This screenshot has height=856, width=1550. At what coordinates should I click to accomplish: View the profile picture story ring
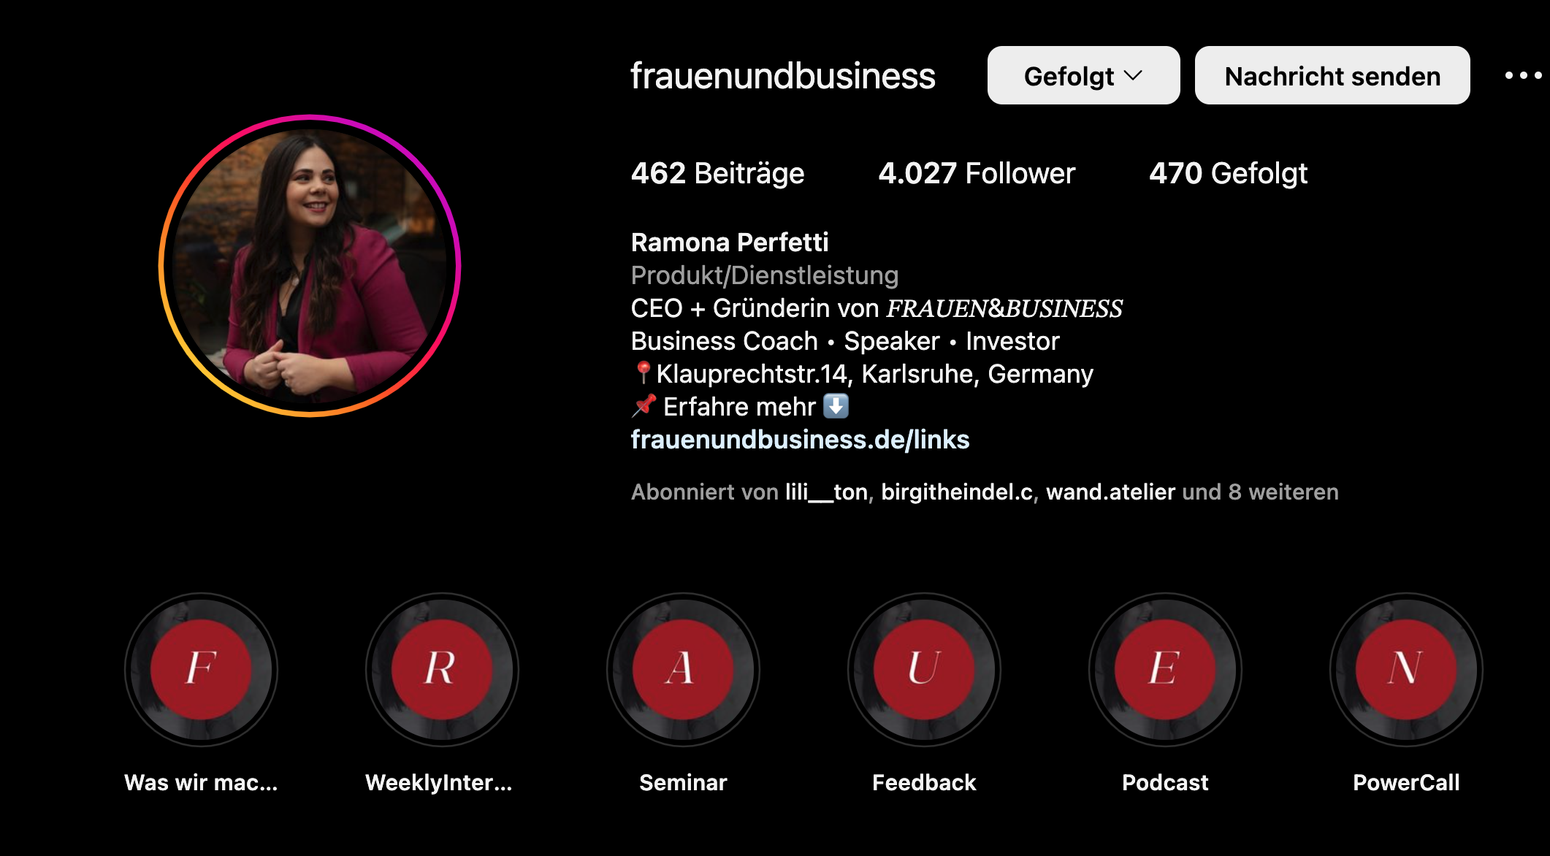tap(310, 266)
